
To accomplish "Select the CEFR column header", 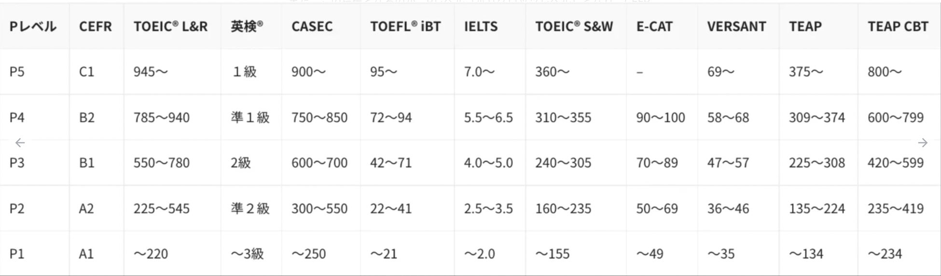I will [x=96, y=26].
